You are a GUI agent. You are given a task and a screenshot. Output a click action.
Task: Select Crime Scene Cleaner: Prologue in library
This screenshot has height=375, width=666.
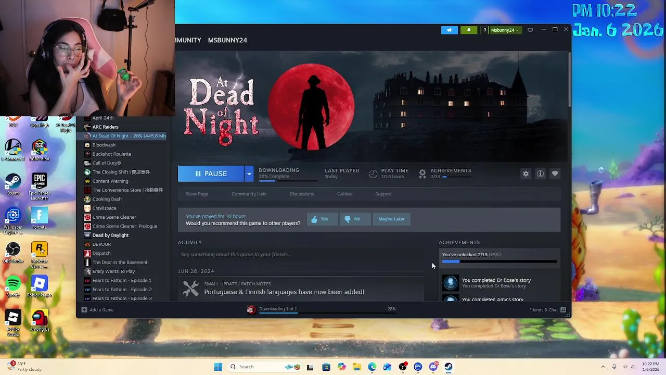click(x=125, y=227)
